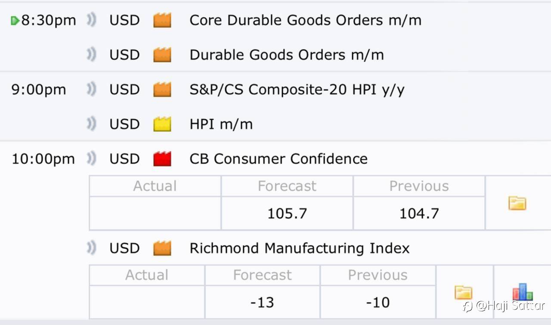Screen dimensions: 551x325
Task: Click orange impact icon for Core Durable Goods Orders
Action: tap(162, 20)
